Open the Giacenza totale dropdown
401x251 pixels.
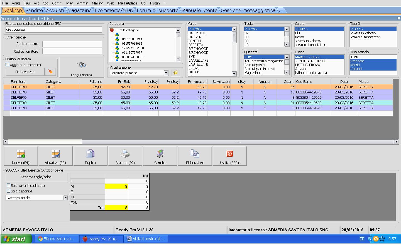pyautogui.click(x=65, y=198)
